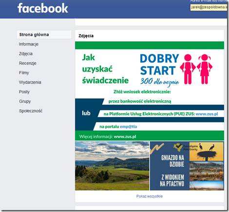Click the stork nest picture in collage
This screenshot has width=229, height=212.
[x=207, y=152]
